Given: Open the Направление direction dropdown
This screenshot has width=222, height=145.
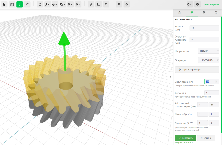Looking at the screenshot, I should 208,51.
